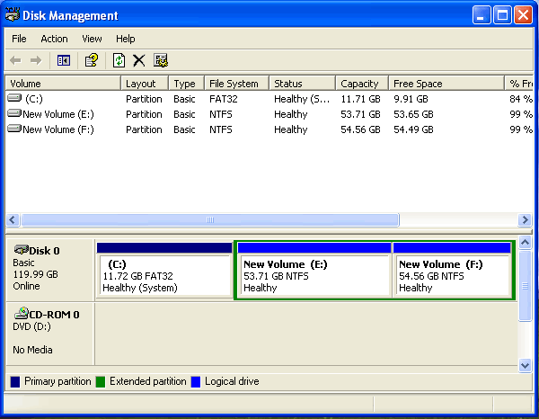
Task: Click the 9.91 GB free space cell
Action: [x=411, y=99]
